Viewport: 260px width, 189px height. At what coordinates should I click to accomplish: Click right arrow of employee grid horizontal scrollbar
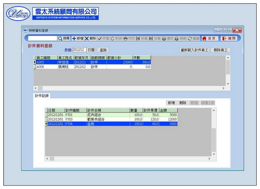coord(223,88)
